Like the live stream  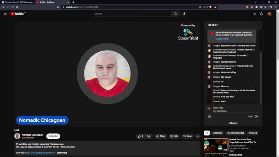point(140,136)
